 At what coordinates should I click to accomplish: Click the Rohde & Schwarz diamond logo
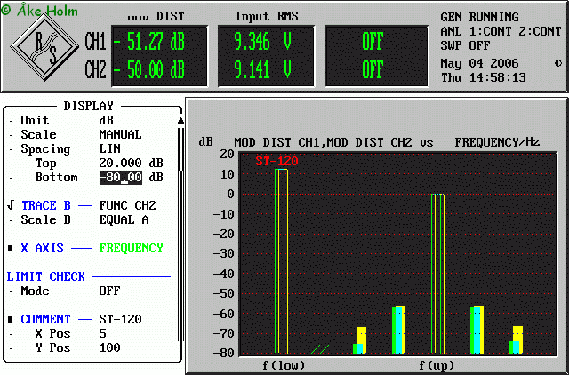pos(44,47)
